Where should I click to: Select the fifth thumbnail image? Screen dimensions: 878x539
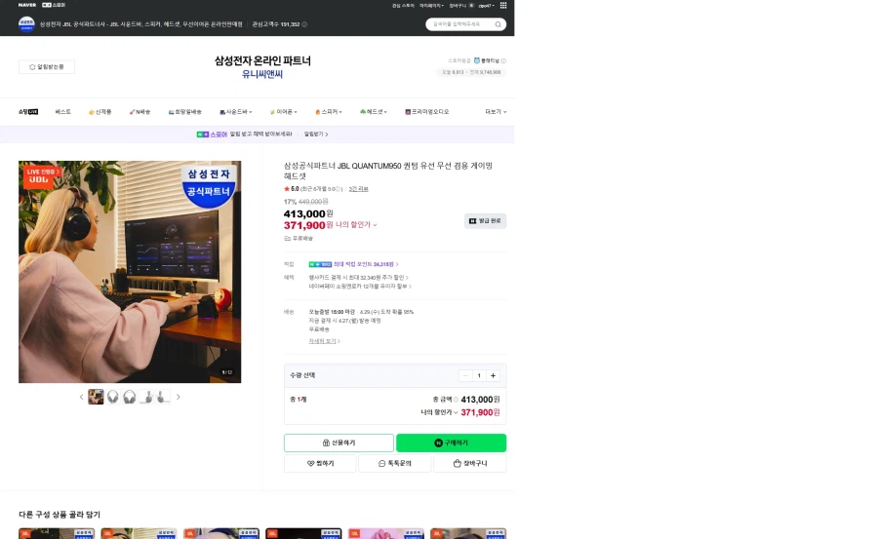pyautogui.click(x=163, y=397)
